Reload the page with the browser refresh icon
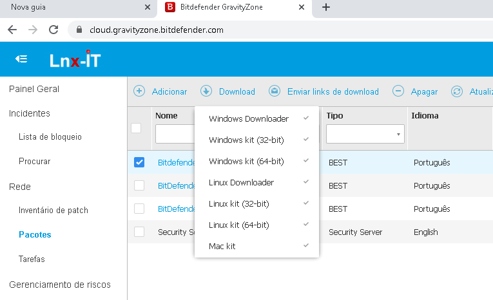Image resolution: width=493 pixels, height=300 pixels. click(x=53, y=30)
